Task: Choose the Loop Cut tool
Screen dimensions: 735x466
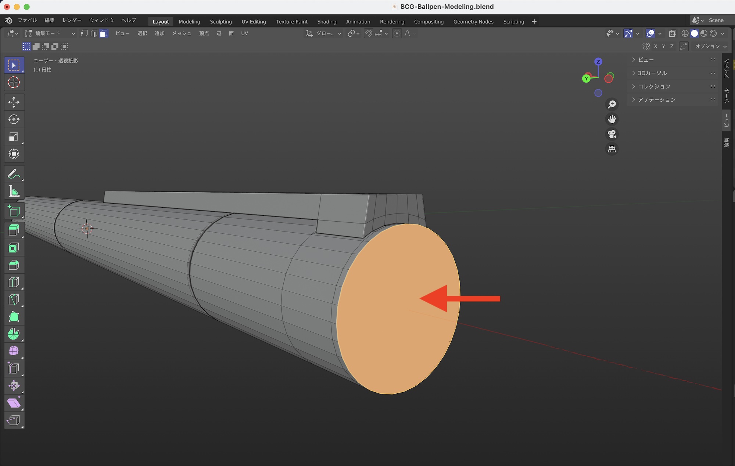Action: click(14, 282)
